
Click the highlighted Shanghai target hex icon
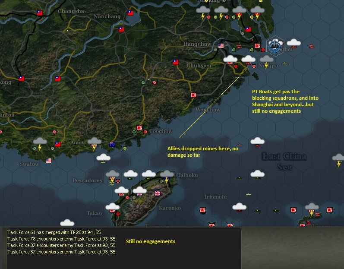pyautogui.click(x=275, y=46)
